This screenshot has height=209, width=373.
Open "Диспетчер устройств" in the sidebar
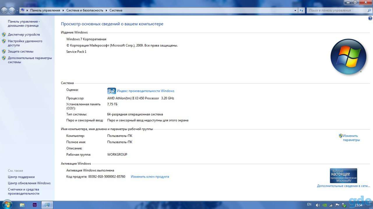tap(24, 35)
